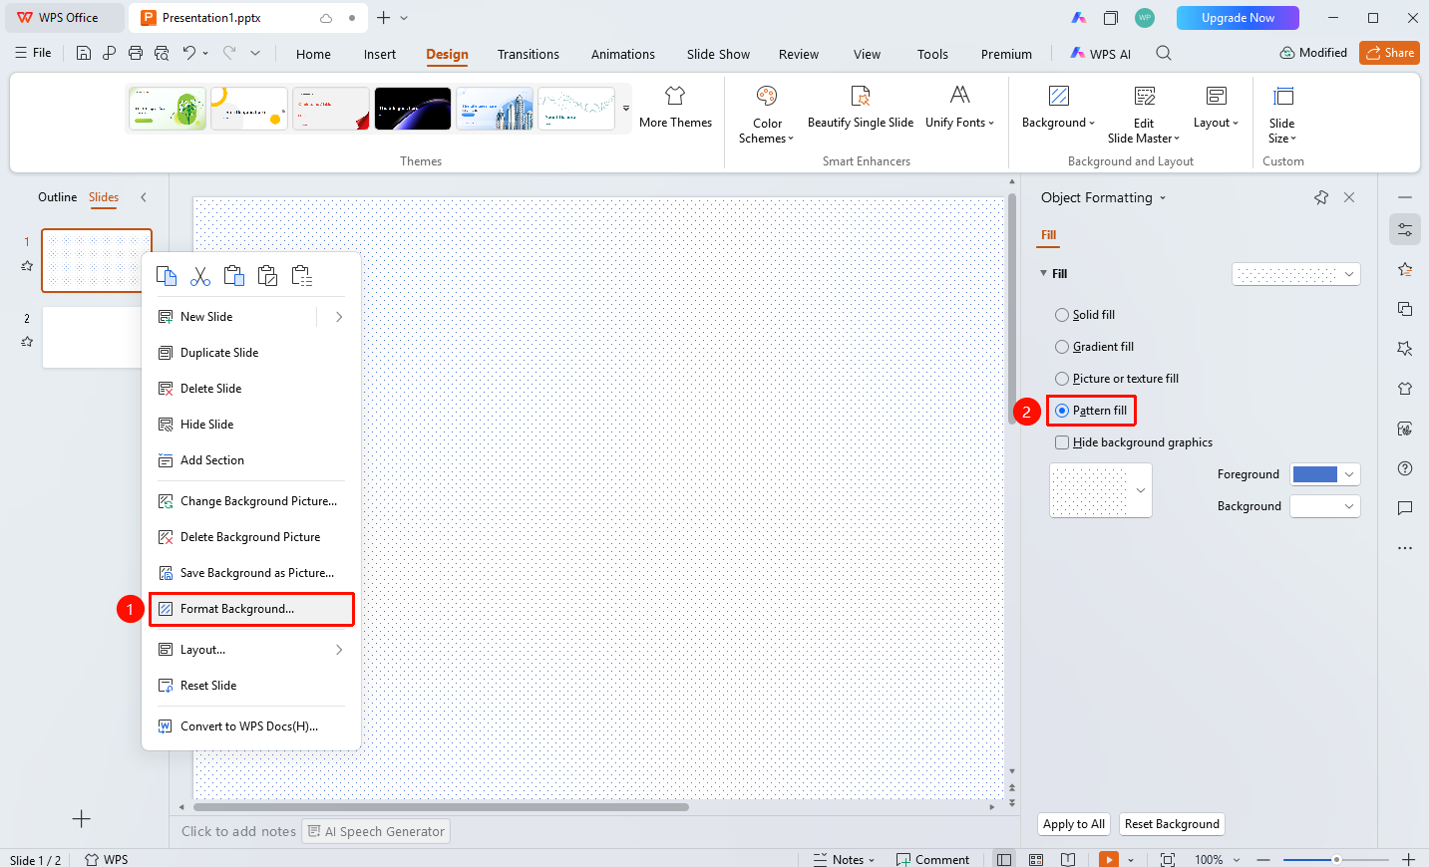Click the notes input area
Screen dimensions: 1429x867
pos(238,831)
